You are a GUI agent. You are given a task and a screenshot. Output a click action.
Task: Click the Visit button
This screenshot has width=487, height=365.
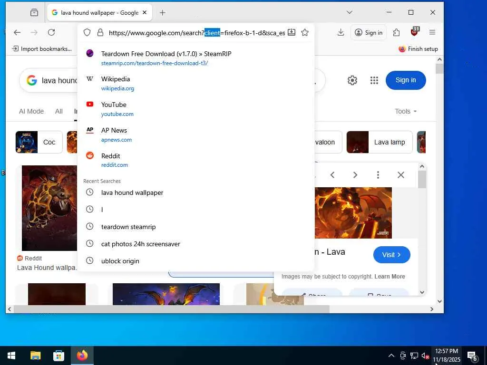(392, 255)
